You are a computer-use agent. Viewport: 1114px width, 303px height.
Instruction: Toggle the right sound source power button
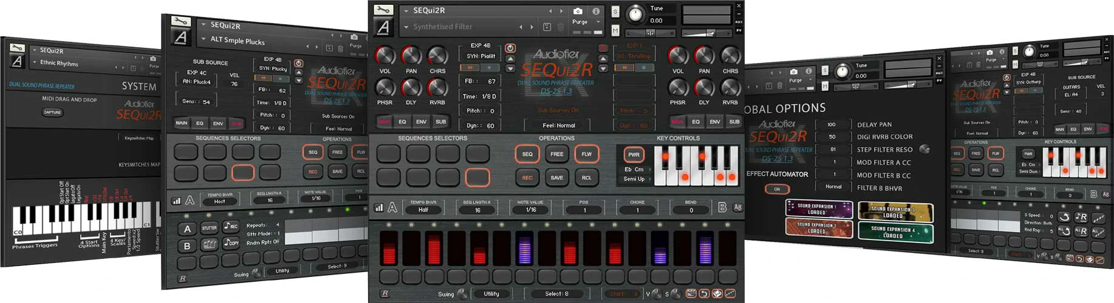(603, 48)
